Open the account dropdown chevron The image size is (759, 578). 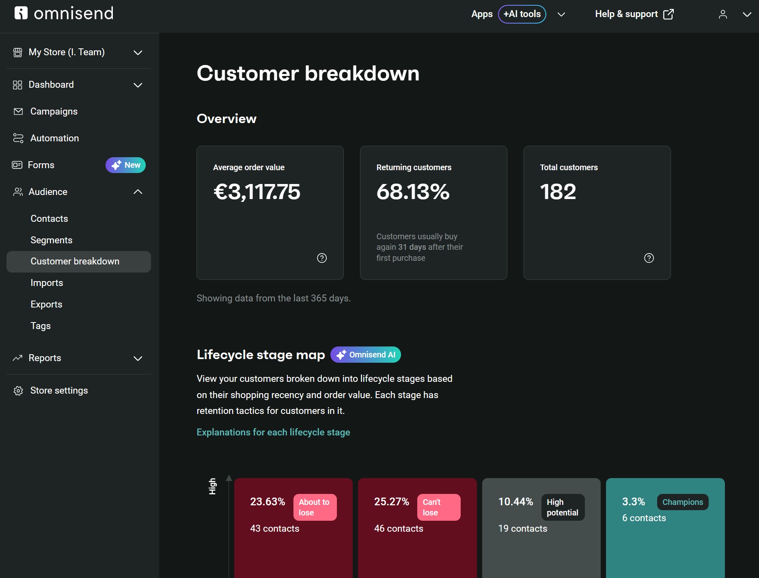(747, 14)
